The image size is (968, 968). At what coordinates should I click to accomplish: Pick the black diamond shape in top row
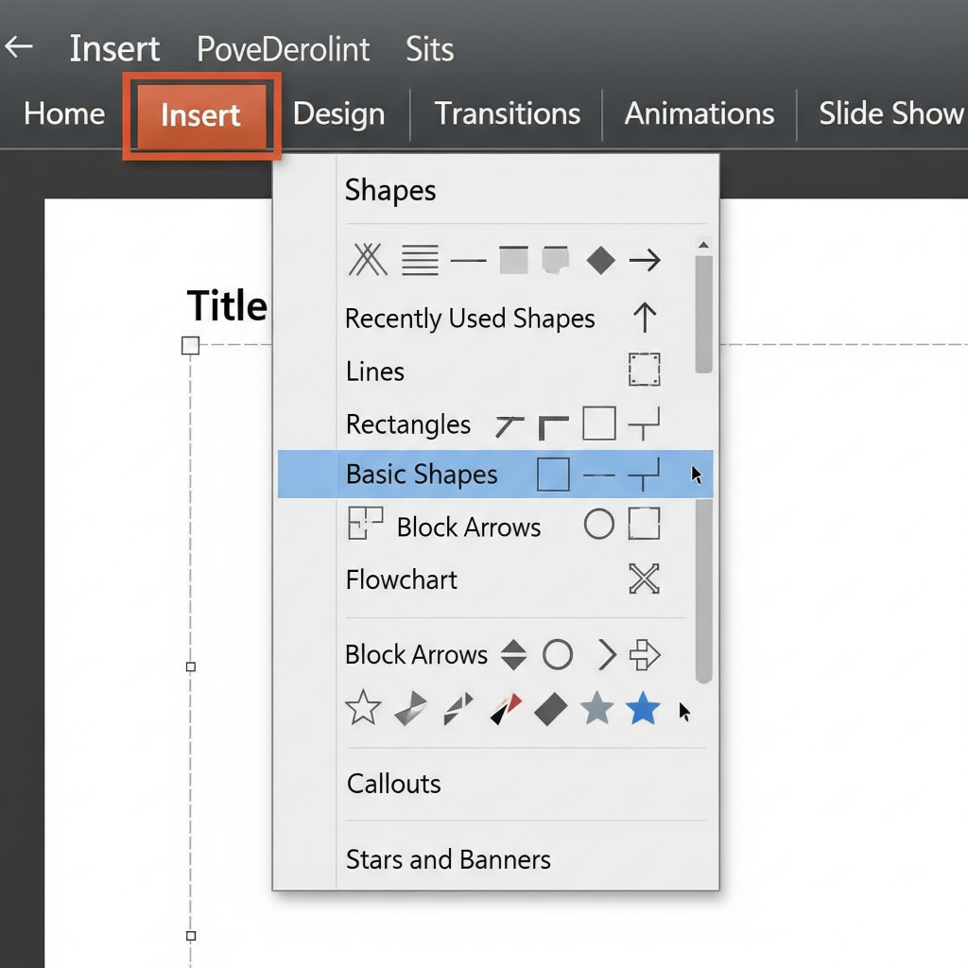pyautogui.click(x=600, y=260)
